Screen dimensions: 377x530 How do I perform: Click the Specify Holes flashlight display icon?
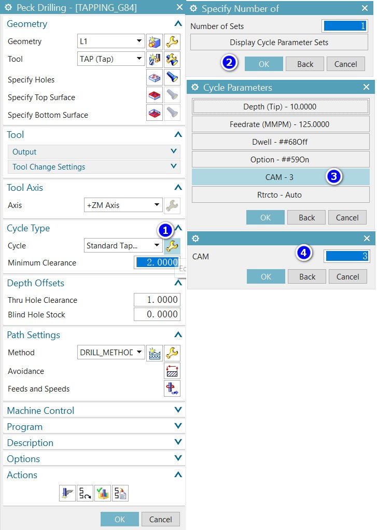point(172,77)
